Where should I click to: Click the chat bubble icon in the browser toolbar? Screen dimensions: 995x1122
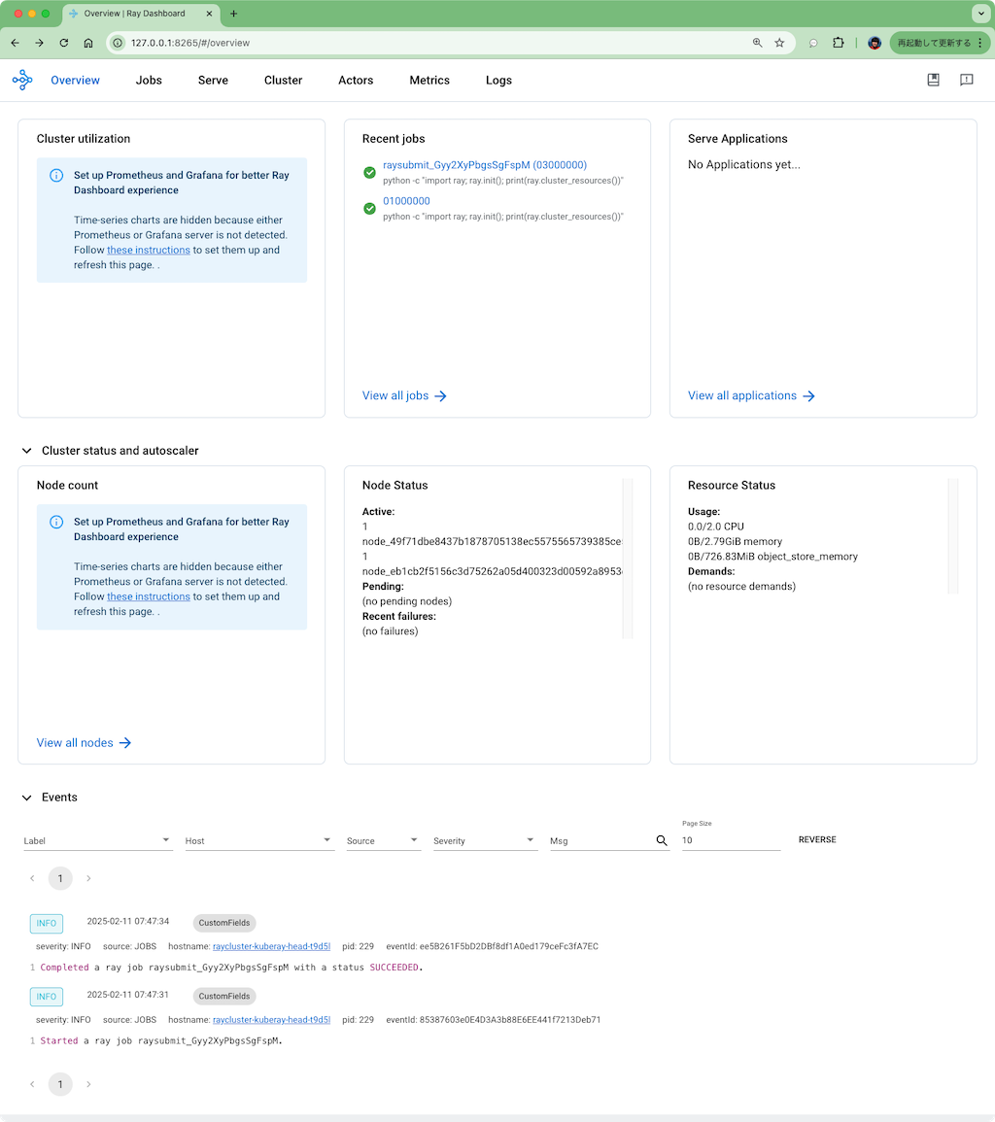point(813,43)
